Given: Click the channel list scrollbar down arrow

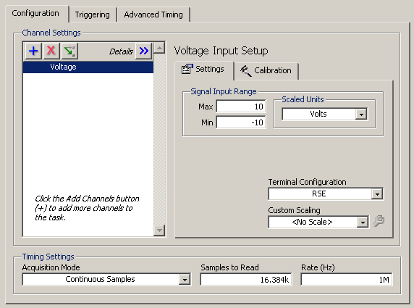Looking at the screenshot, I should coord(159,230).
